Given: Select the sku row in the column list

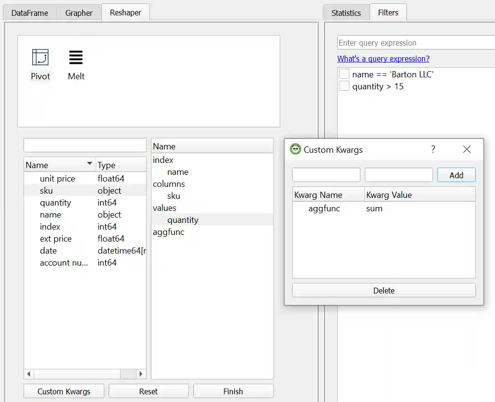Looking at the screenshot, I should pyautogui.click(x=46, y=191).
